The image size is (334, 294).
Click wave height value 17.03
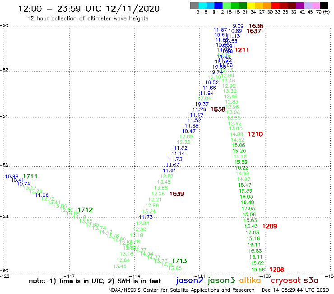click(252, 232)
